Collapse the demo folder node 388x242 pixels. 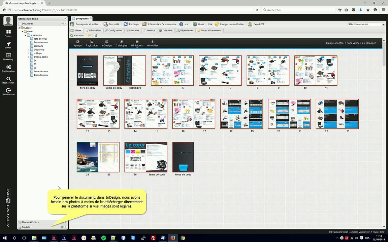pyautogui.click(x=22, y=32)
